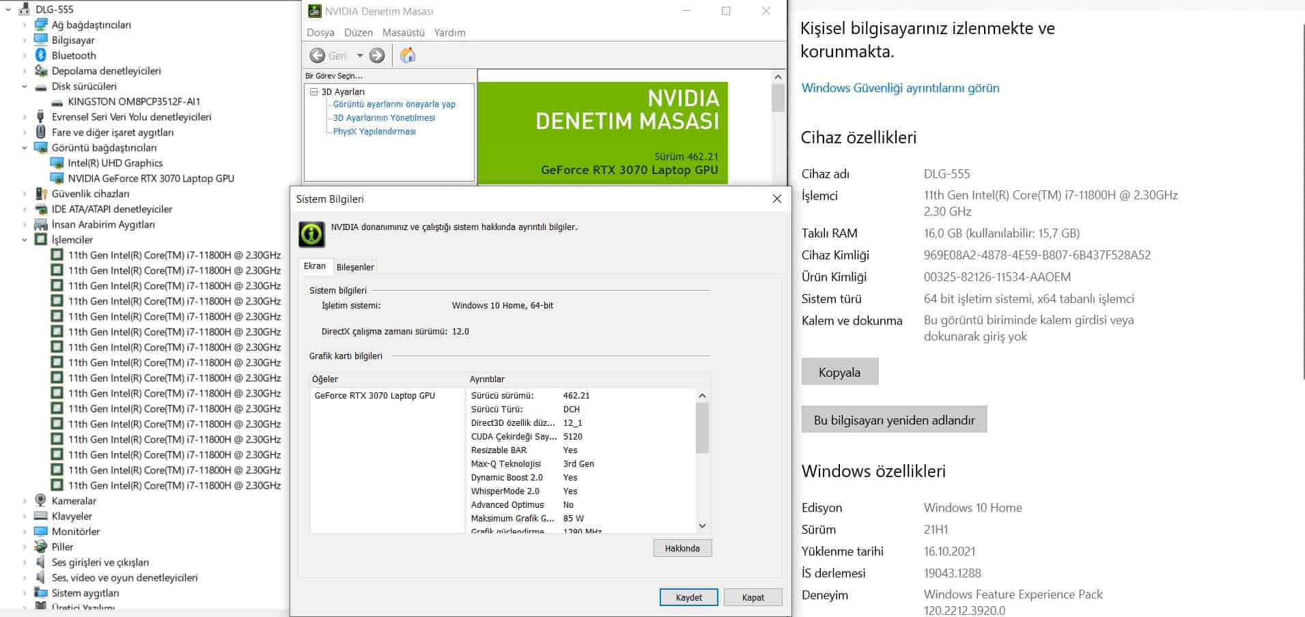Click Kapat to close system info

click(x=753, y=597)
